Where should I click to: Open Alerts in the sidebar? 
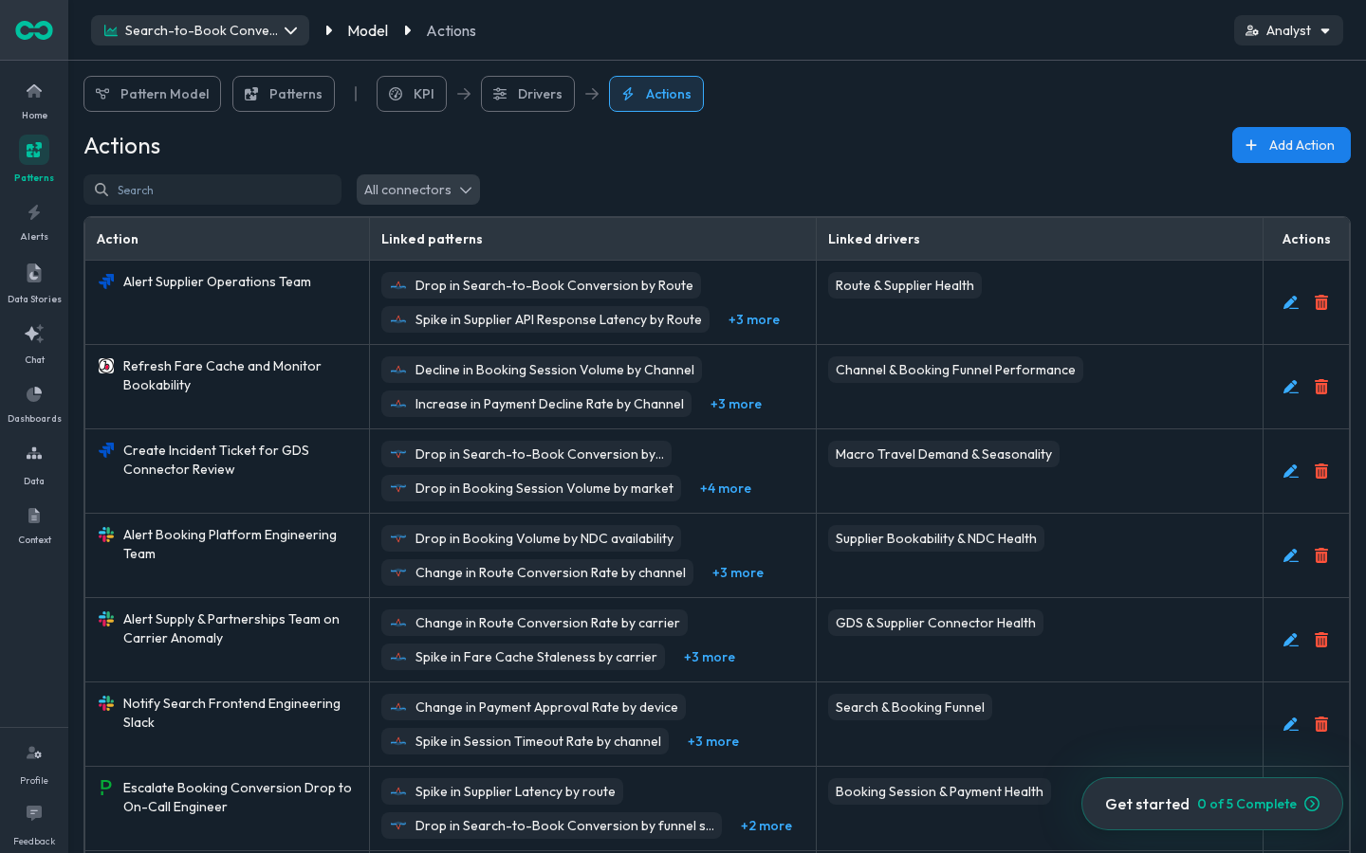pos(34,222)
